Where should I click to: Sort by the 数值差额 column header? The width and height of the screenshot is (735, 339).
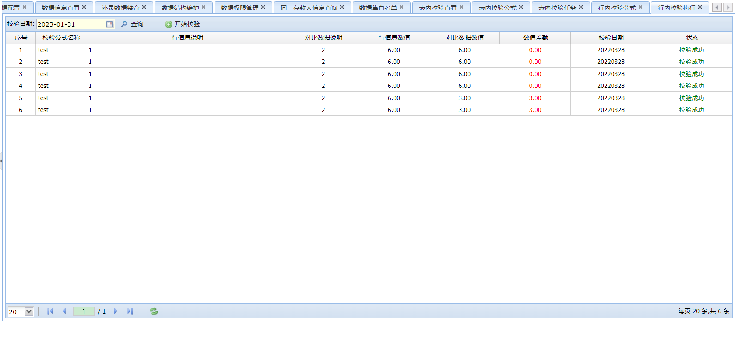[535, 38]
